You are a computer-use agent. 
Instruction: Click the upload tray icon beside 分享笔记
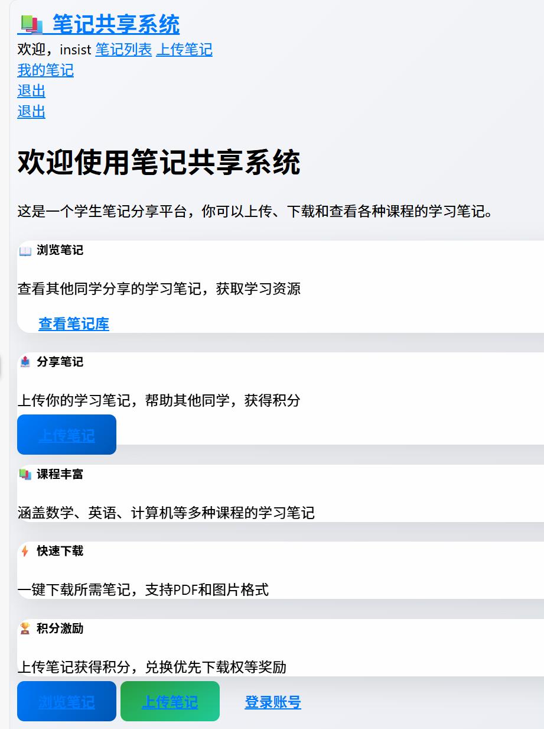(x=25, y=362)
